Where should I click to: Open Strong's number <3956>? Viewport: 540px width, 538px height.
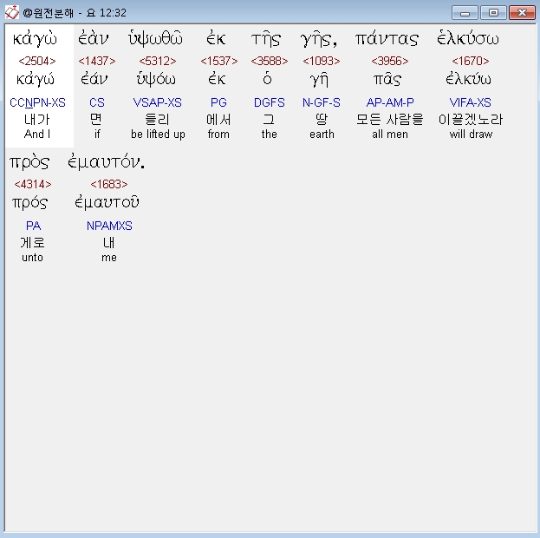(390, 61)
